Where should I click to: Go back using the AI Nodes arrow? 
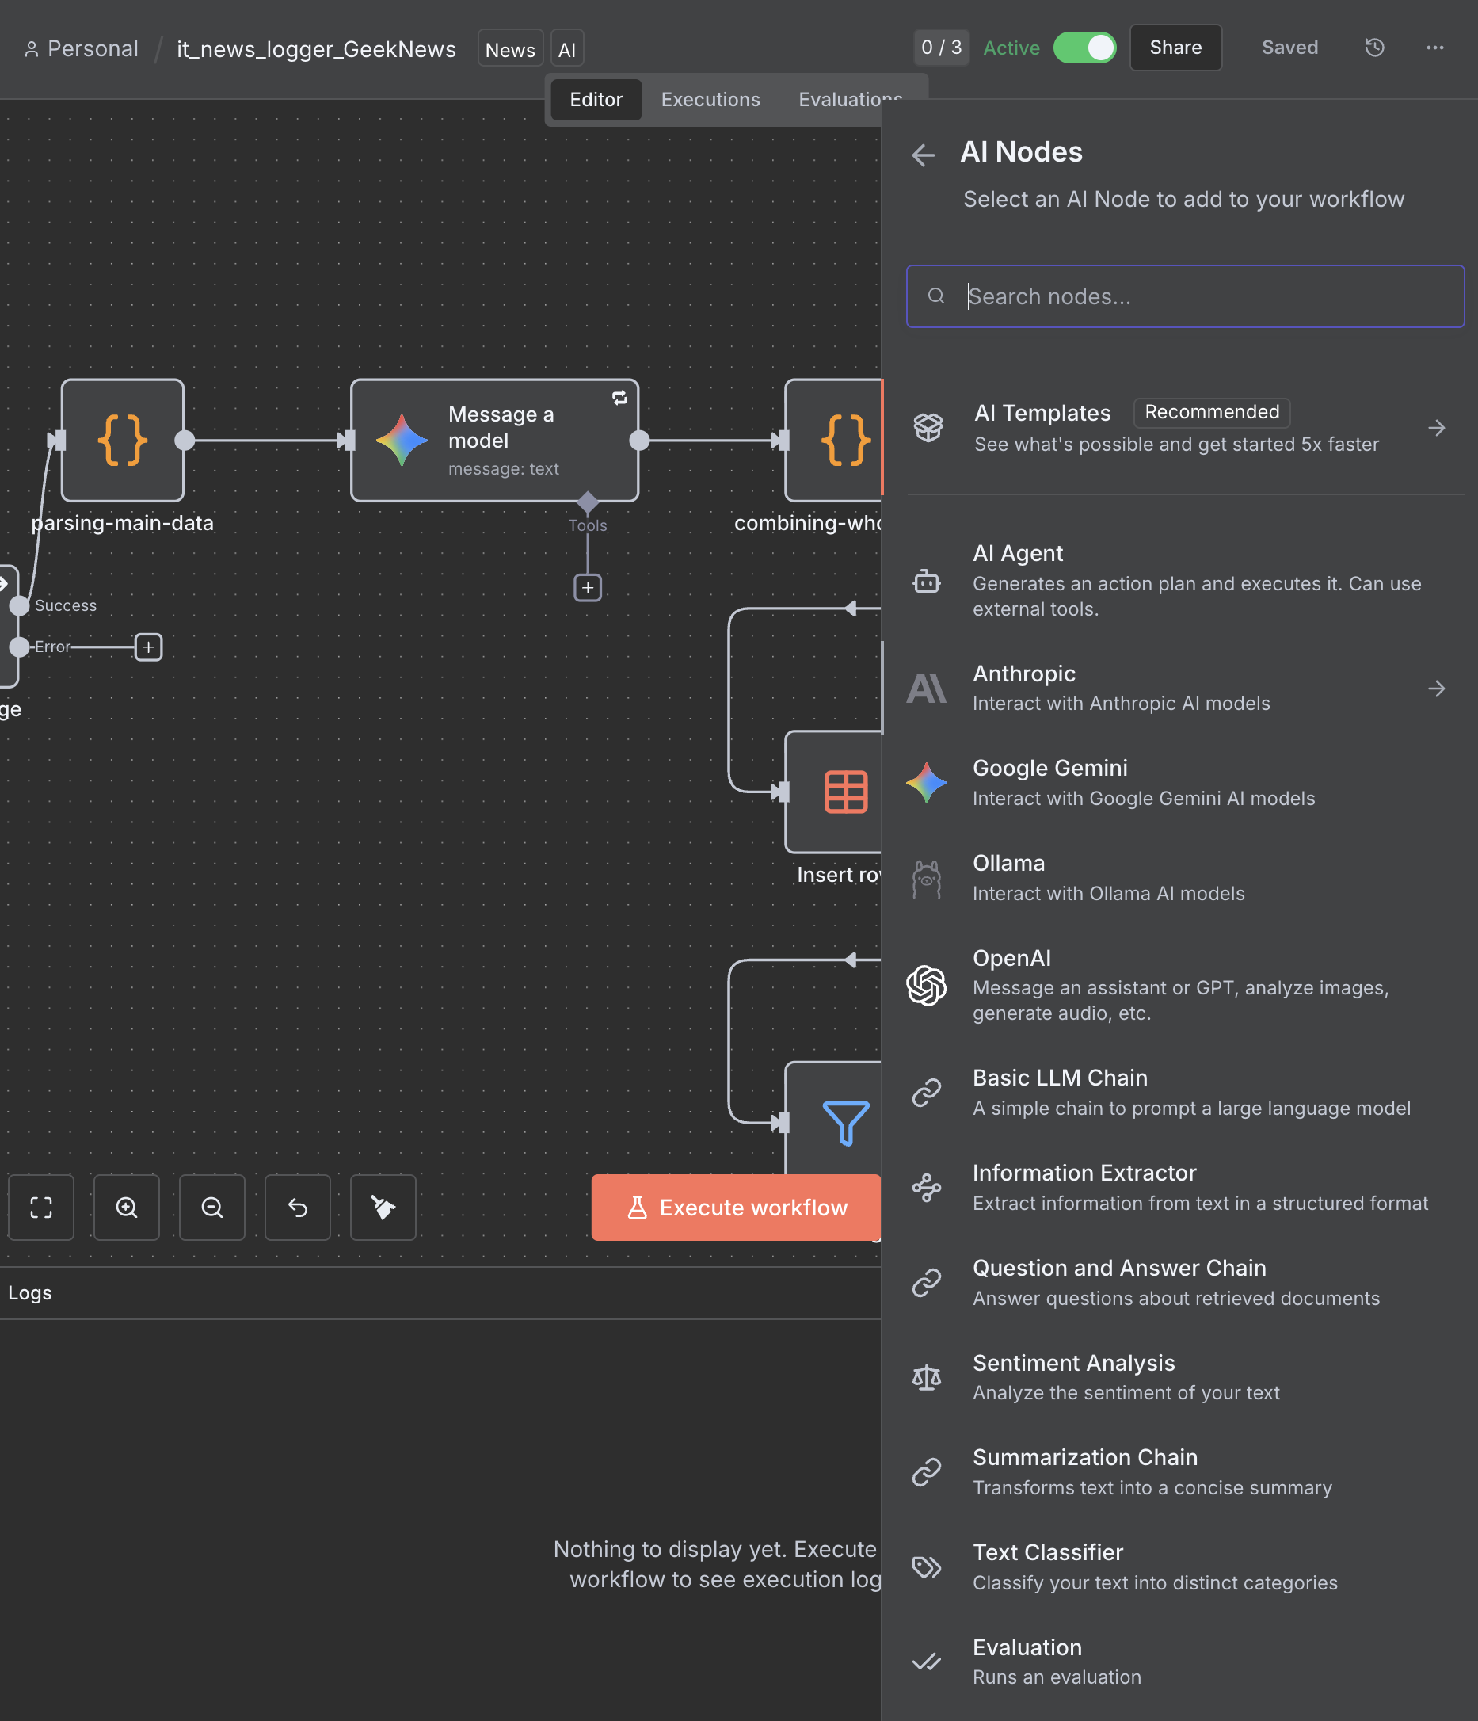[x=924, y=155]
